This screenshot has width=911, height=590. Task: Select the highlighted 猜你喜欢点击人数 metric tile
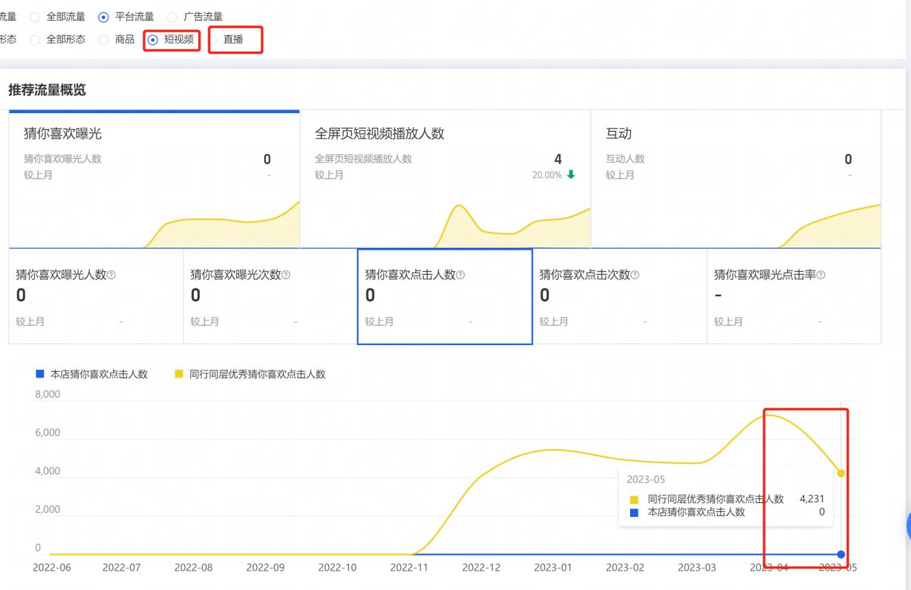(445, 296)
